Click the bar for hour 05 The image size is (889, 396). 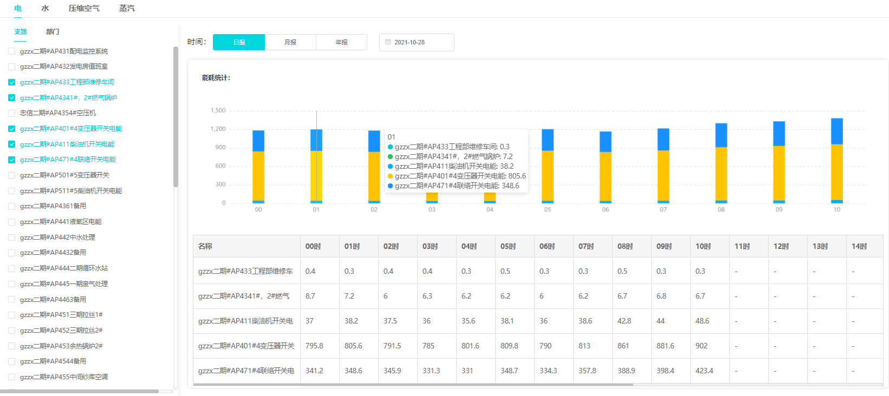coord(548,166)
